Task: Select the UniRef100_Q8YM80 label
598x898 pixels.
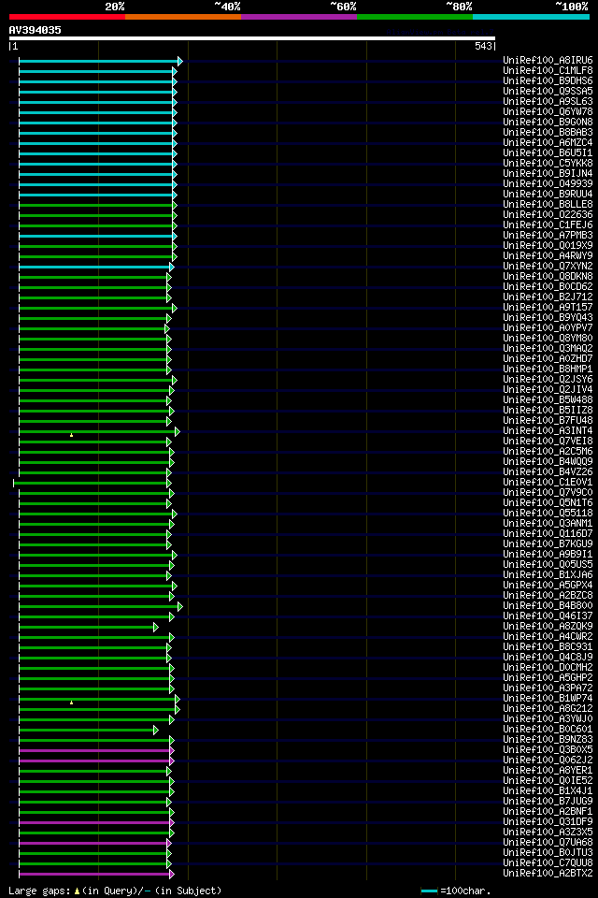Action: click(548, 339)
